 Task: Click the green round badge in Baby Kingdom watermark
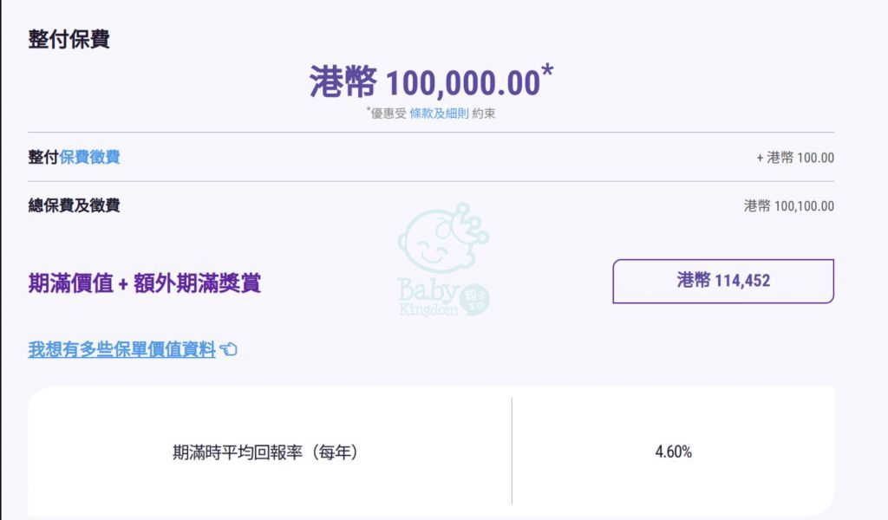[x=474, y=300]
